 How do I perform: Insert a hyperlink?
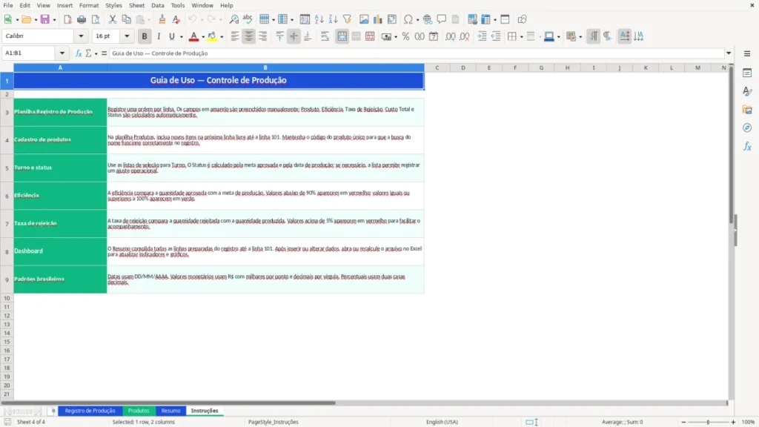coord(428,19)
